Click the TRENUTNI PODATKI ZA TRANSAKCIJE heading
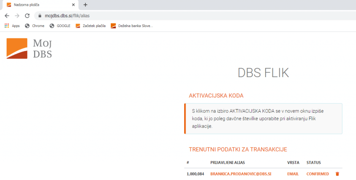This screenshot has height=180, width=356. 238,149
